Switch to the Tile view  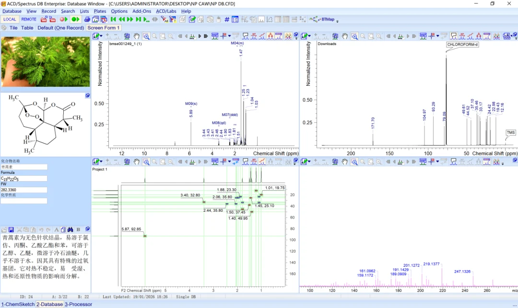(x=13, y=28)
